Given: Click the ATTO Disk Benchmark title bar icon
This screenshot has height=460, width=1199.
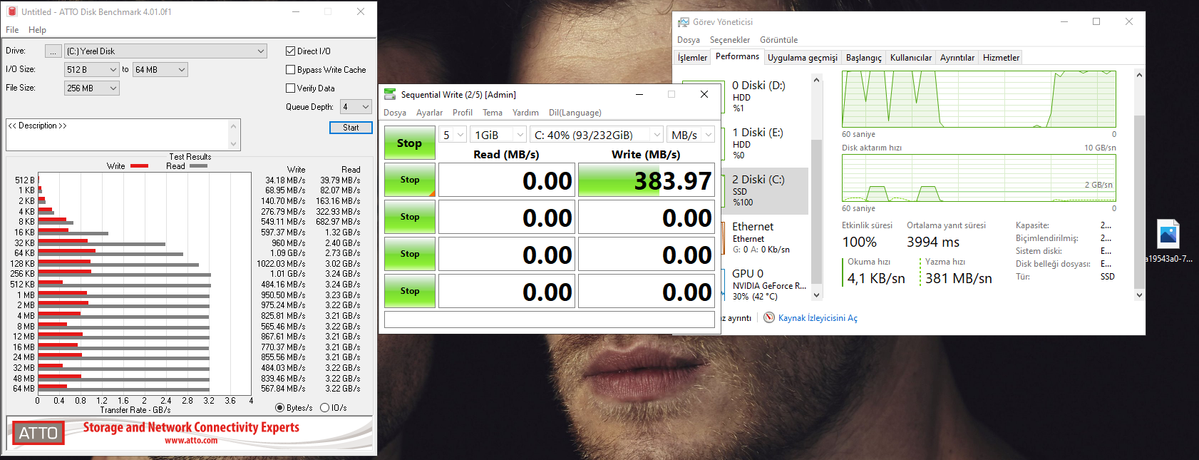Looking at the screenshot, I should click(x=11, y=11).
